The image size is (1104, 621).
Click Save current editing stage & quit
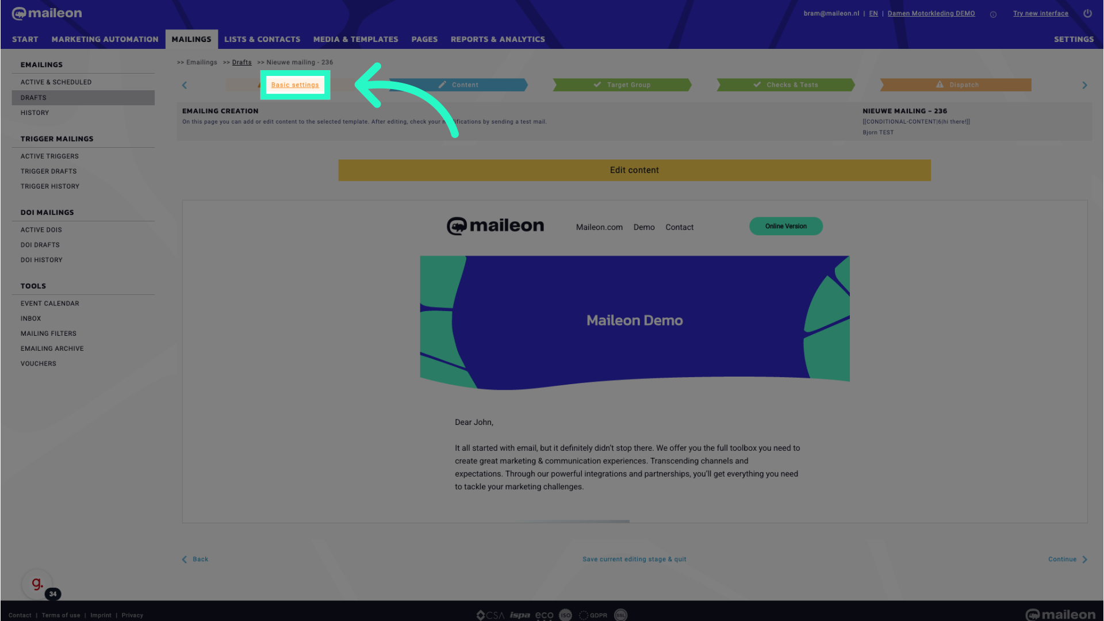(634, 559)
